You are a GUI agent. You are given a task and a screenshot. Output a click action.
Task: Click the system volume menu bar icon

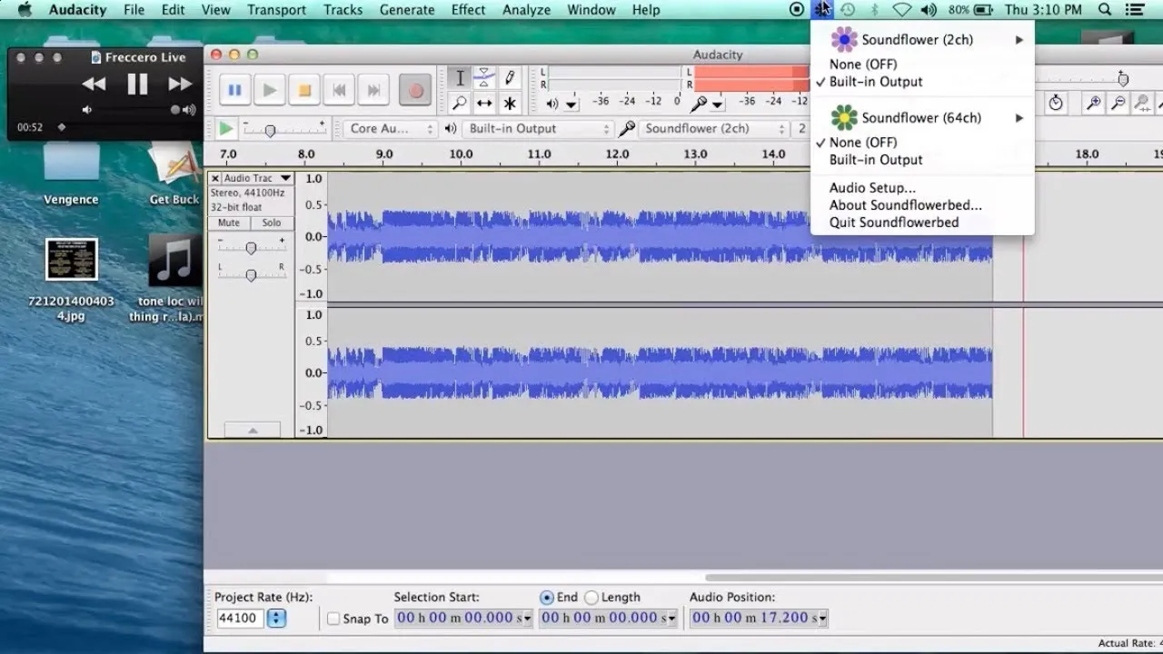point(929,10)
